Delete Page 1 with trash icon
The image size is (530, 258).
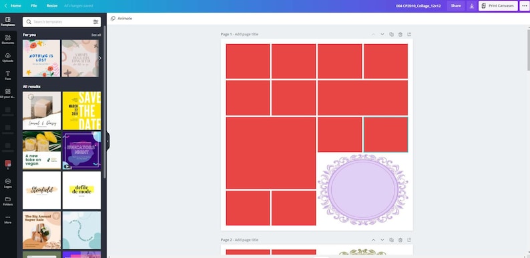coord(401,34)
